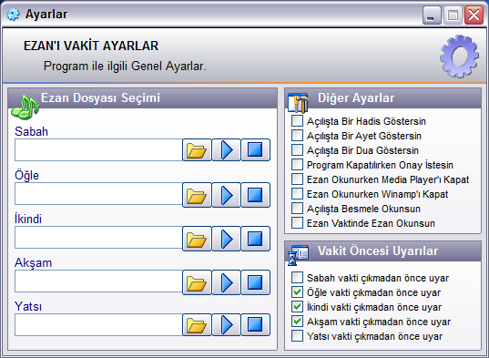Viewport: 489px width, 358px height.
Task: Click the large gear settings icon
Action: [459, 56]
